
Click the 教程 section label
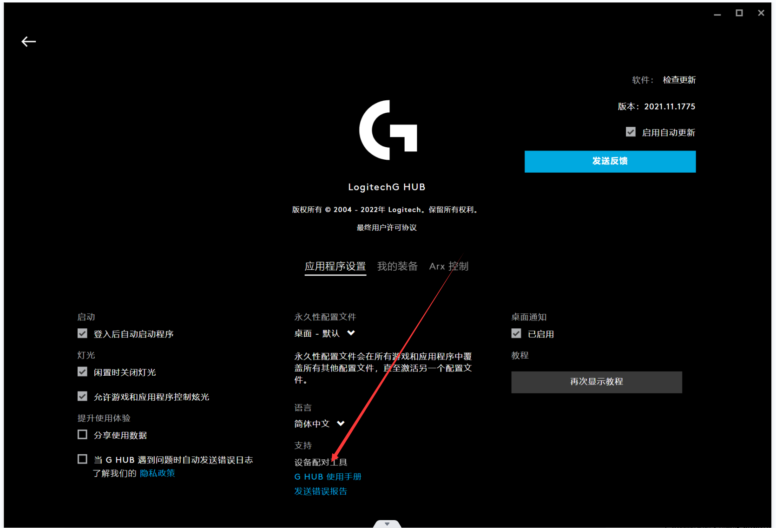pos(520,355)
